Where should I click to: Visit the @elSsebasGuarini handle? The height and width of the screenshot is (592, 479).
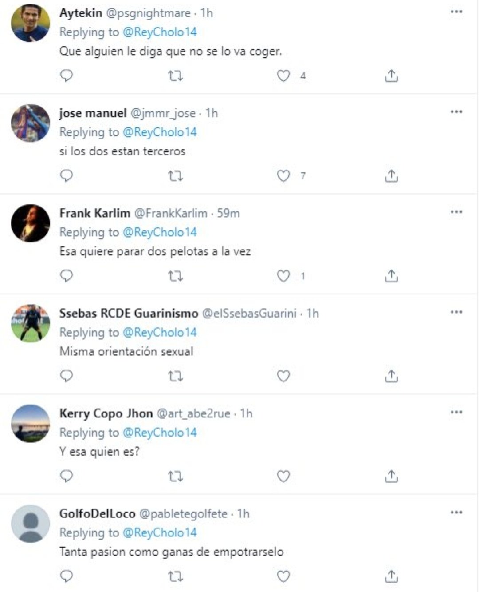249,314
